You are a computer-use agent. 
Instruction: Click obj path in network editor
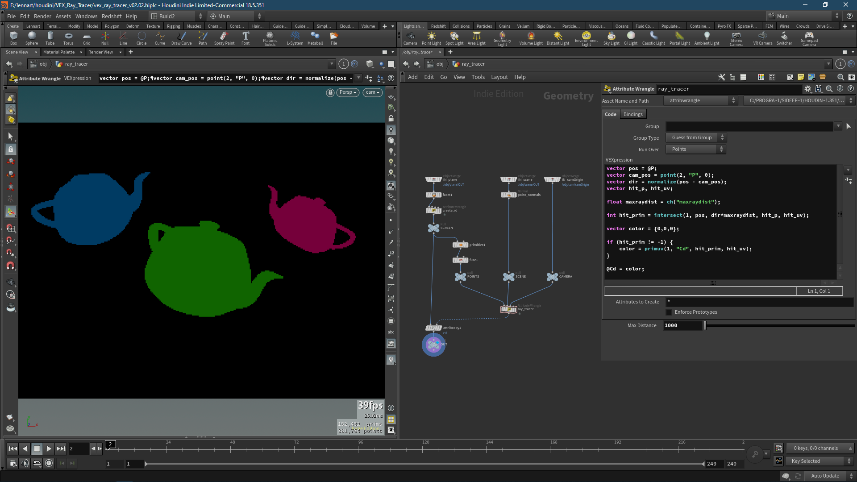tap(440, 64)
